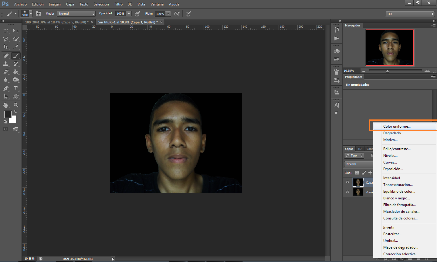Viewport: 437px width, 262px height.
Task: Choose Invertir from the menu
Action: pos(405,227)
